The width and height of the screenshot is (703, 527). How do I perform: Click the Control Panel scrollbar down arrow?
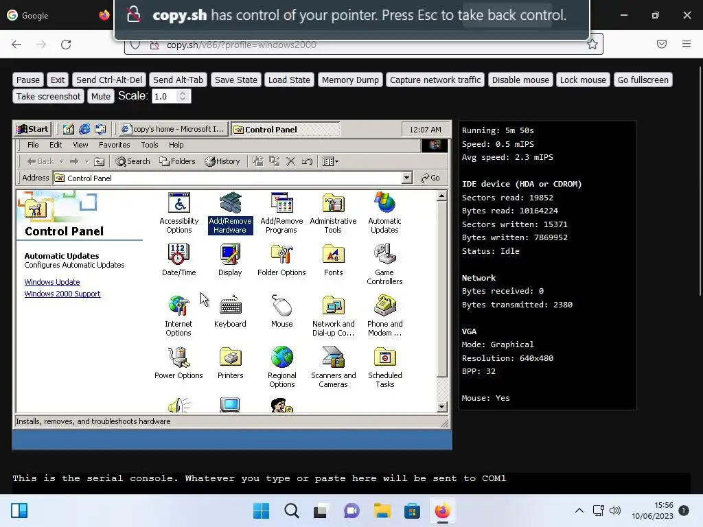(x=441, y=407)
